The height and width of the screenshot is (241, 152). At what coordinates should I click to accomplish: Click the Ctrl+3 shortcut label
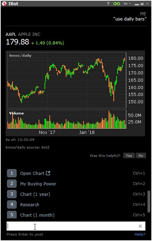click(139, 194)
